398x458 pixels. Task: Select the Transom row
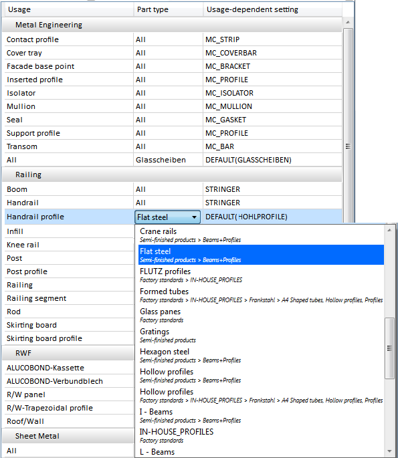pos(173,146)
